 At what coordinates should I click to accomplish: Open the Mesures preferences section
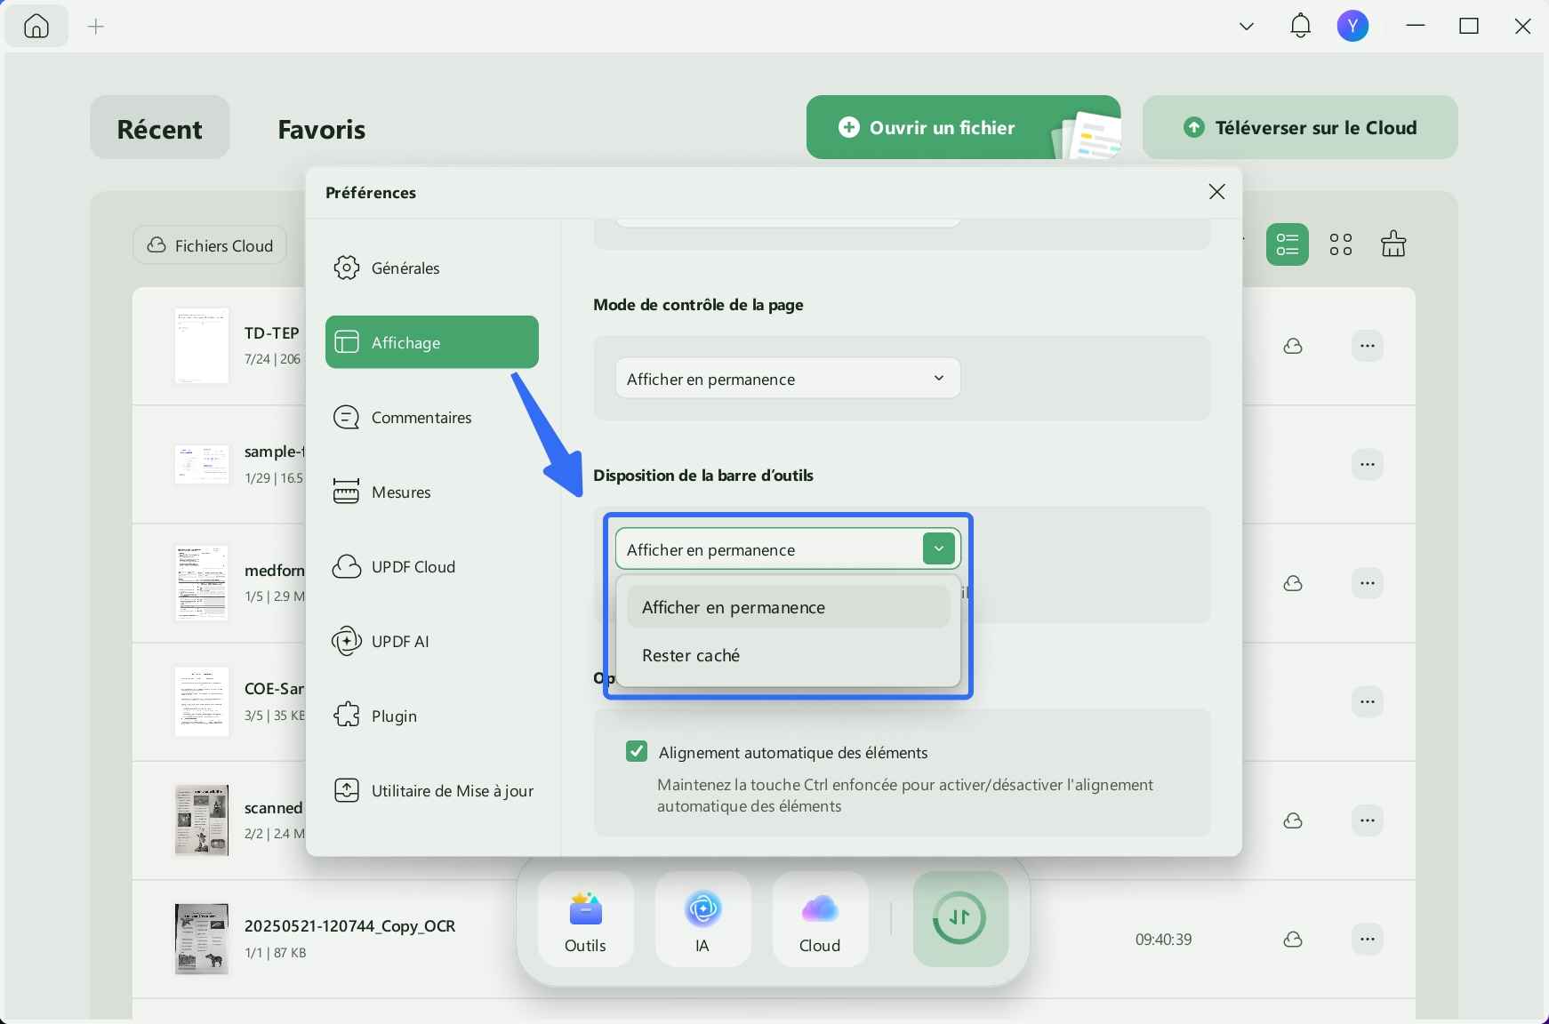pyautogui.click(x=432, y=492)
